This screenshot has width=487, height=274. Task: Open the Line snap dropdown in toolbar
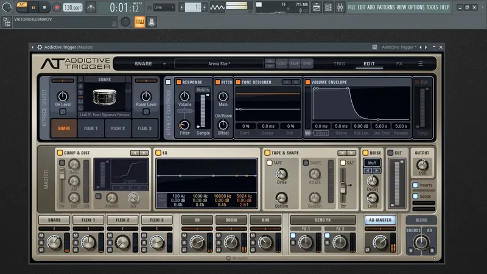[164, 7]
